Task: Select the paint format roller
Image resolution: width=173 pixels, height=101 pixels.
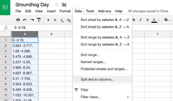Action: click(39, 20)
